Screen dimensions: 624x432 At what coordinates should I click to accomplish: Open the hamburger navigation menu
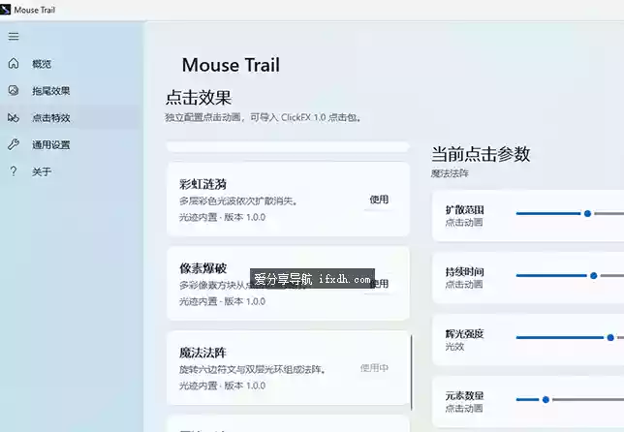pos(14,37)
